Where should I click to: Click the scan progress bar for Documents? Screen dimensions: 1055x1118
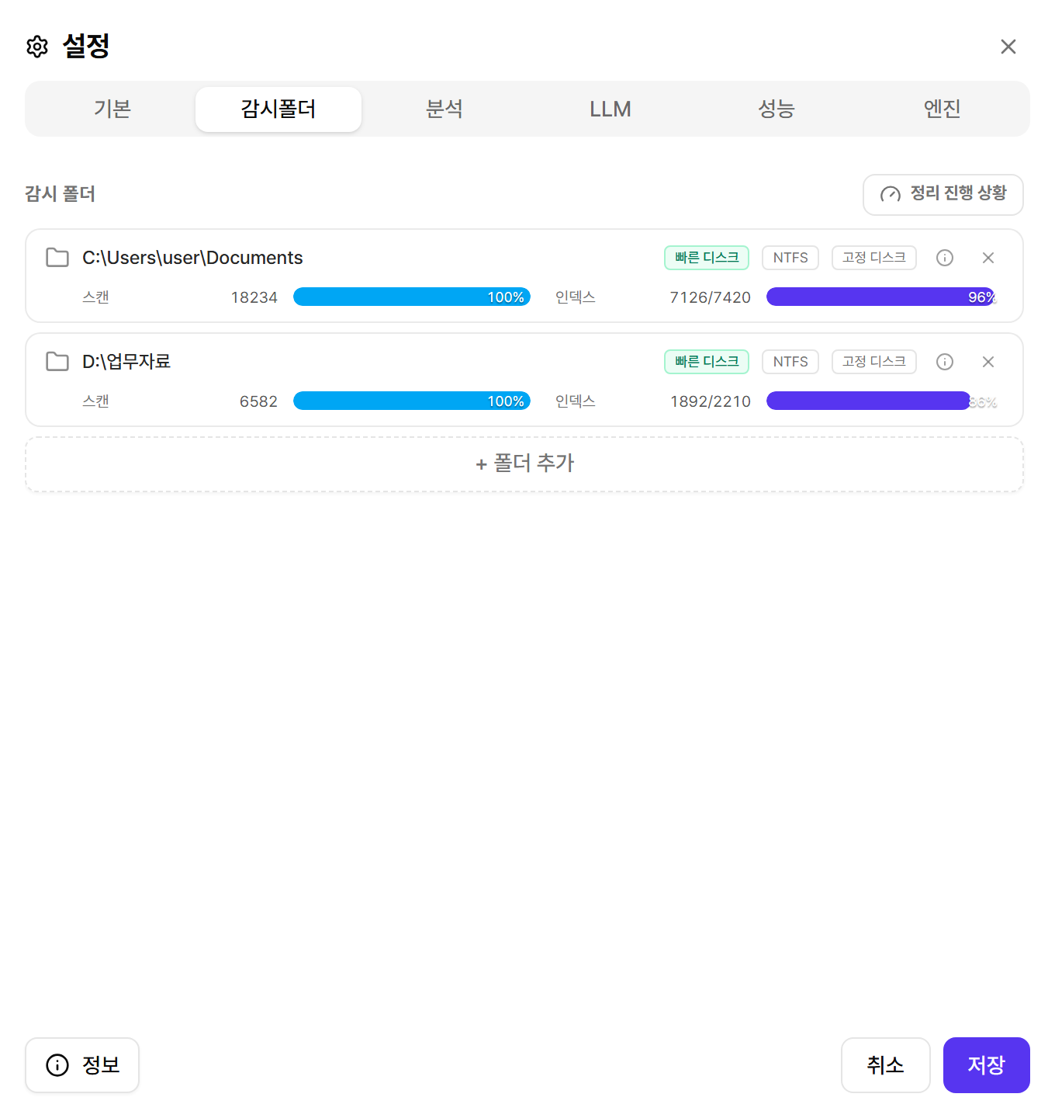click(x=412, y=297)
